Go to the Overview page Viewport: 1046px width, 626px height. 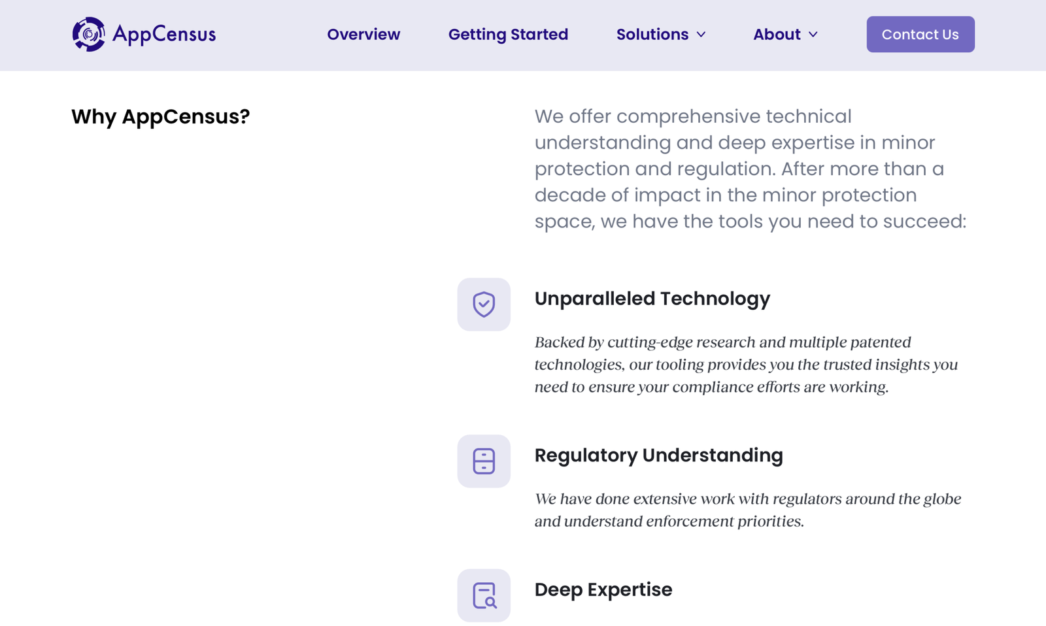click(363, 35)
